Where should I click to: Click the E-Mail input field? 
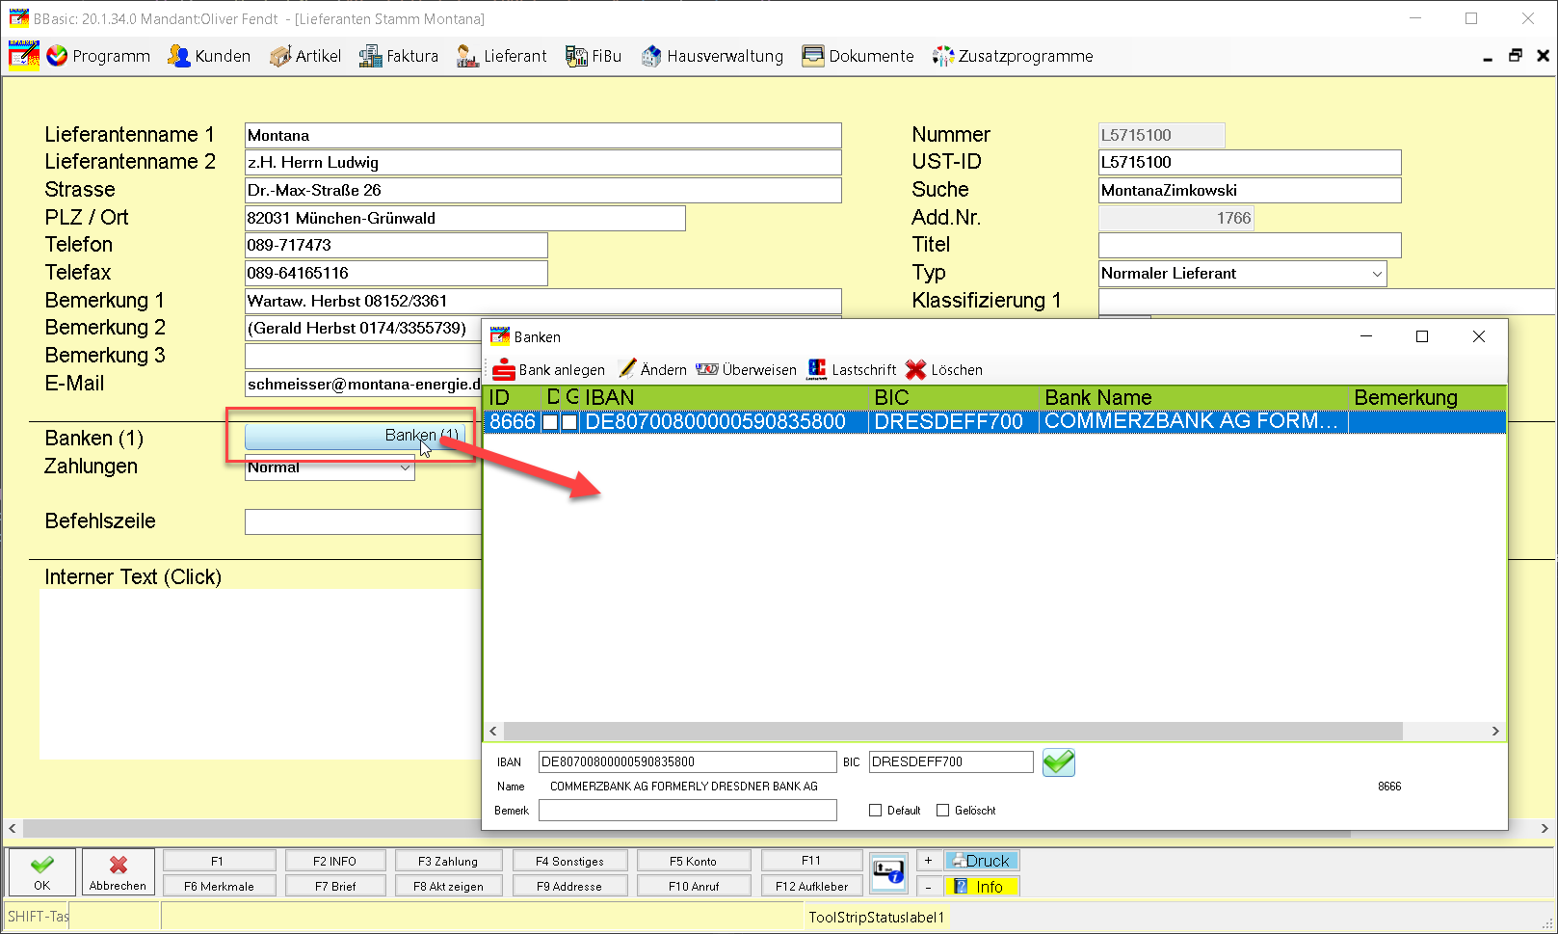(x=363, y=385)
